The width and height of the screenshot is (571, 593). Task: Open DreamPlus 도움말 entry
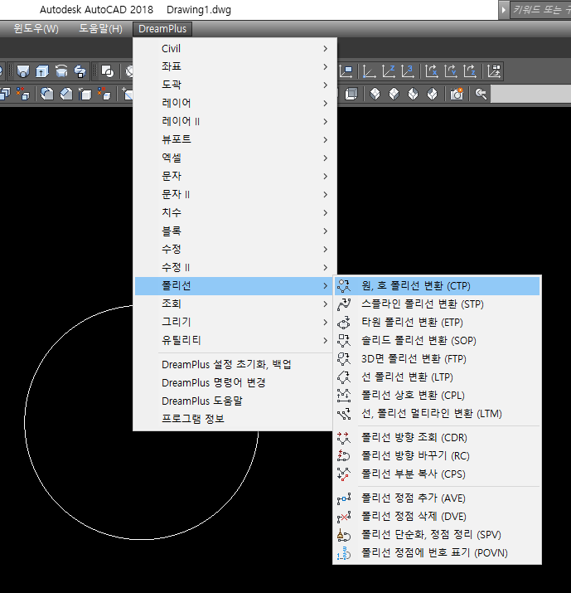click(234, 401)
